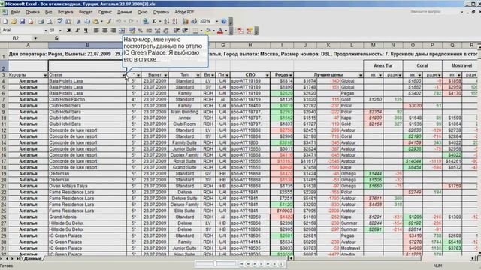Click the Open file folder icon

pyautogui.click(x=14, y=21)
